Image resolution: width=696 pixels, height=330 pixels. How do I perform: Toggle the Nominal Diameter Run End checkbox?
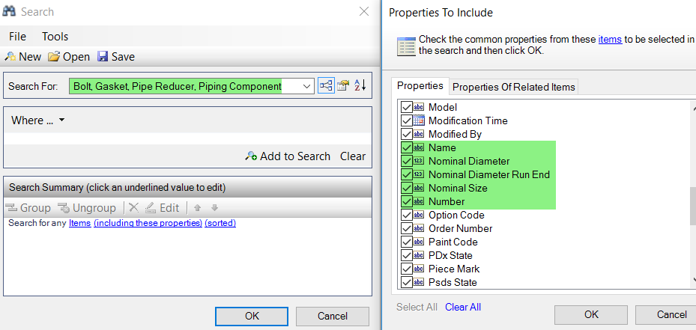406,175
